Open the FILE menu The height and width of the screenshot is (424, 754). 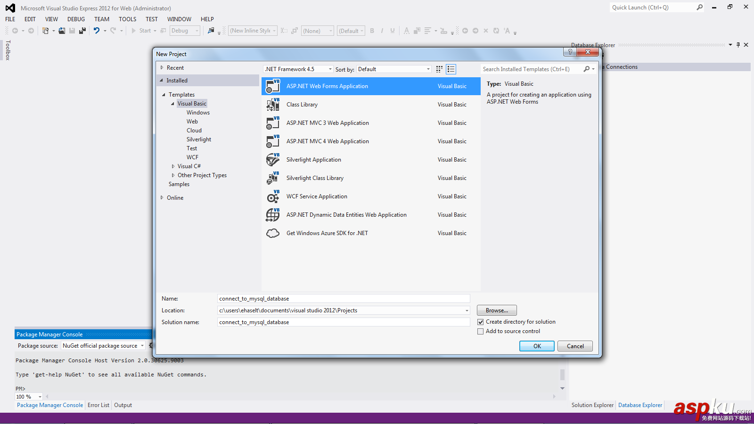(10, 19)
